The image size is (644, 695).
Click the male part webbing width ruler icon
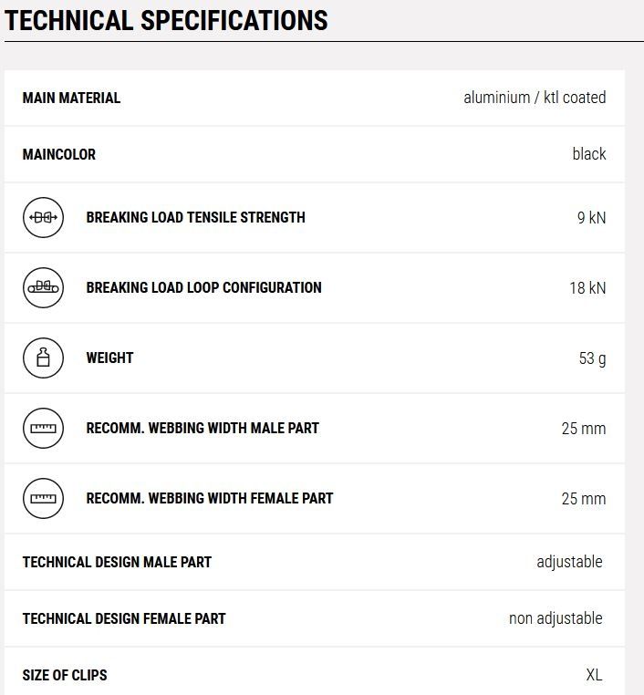(43, 429)
